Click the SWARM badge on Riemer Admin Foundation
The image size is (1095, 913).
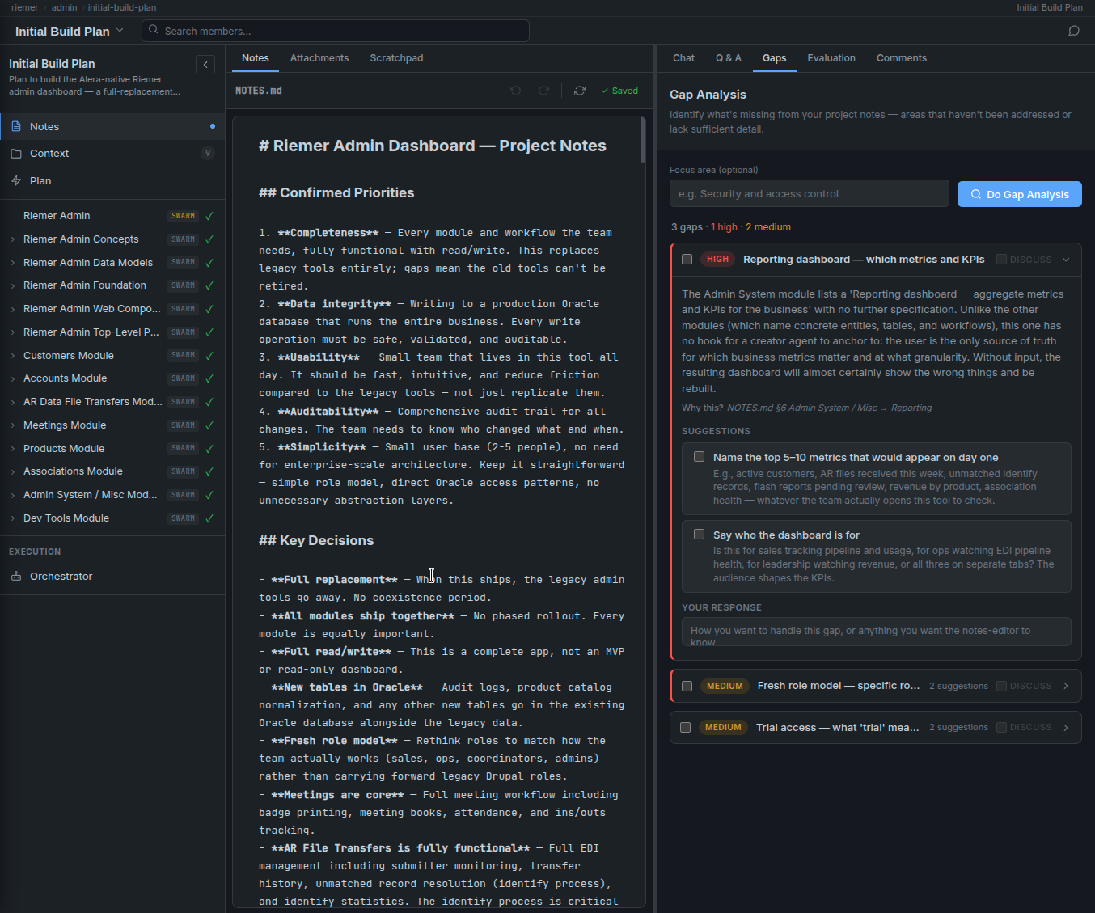point(184,285)
